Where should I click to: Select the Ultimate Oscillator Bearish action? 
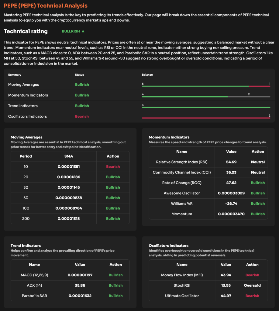(x=252, y=296)
